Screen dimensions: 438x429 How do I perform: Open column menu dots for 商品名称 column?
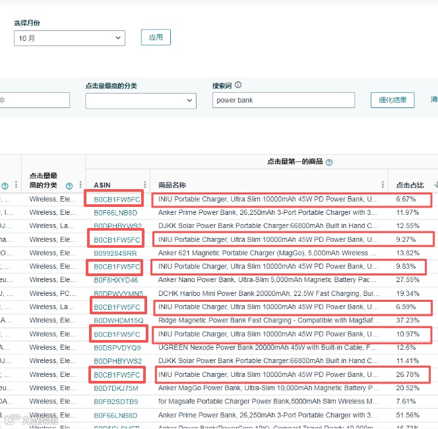[x=383, y=185]
